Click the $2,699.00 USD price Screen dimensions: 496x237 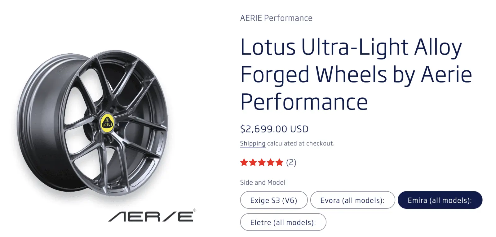point(274,129)
